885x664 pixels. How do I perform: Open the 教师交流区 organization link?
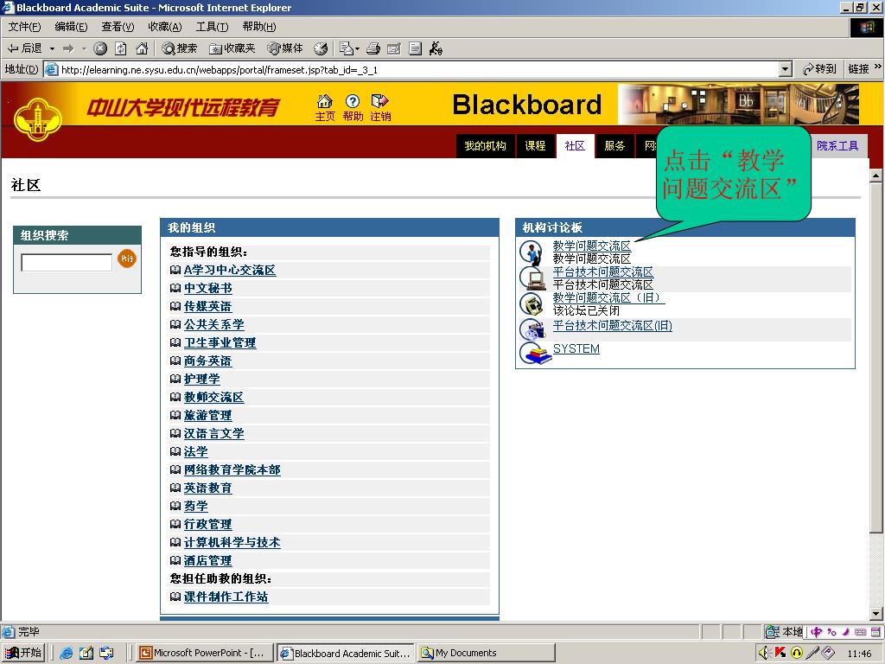pos(214,397)
